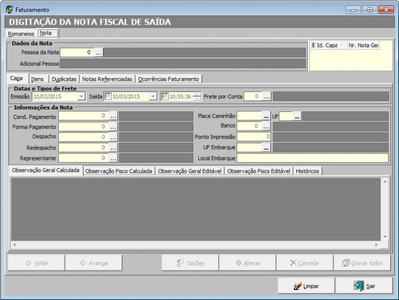Image resolution: width=399 pixels, height=300 pixels.
Task: Open lookup next to Representante field
Action: pos(114,158)
